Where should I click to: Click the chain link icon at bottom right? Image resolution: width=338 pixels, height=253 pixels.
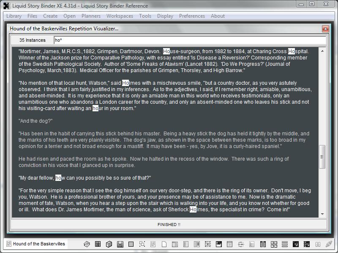(x=328, y=244)
